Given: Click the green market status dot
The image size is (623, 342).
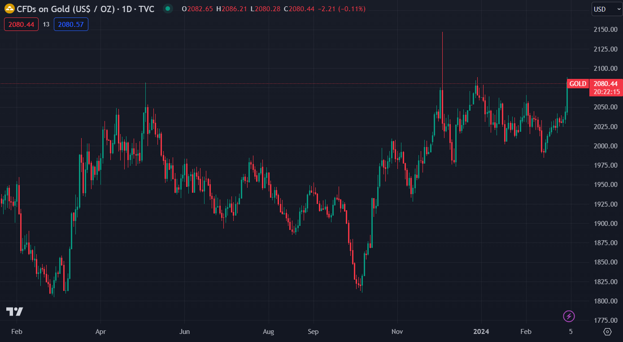Looking at the screenshot, I should (168, 9).
